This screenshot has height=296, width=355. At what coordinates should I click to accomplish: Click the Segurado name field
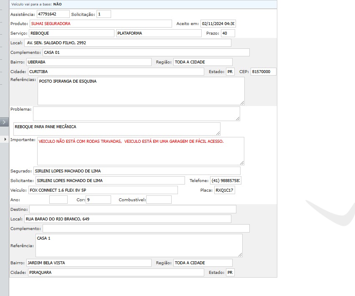pos(137,171)
